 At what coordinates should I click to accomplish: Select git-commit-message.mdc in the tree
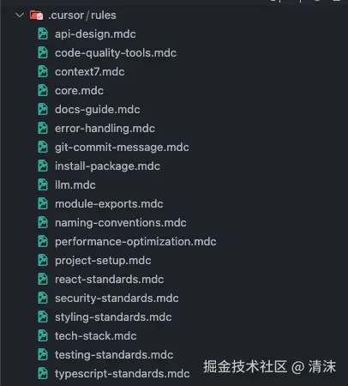click(122, 148)
